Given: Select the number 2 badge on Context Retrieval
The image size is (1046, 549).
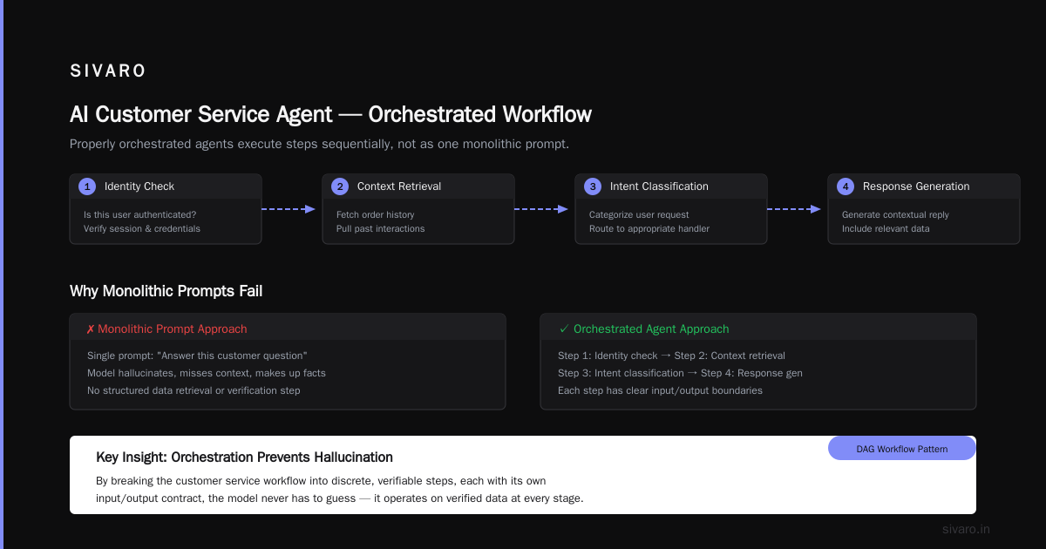Looking at the screenshot, I should point(340,186).
